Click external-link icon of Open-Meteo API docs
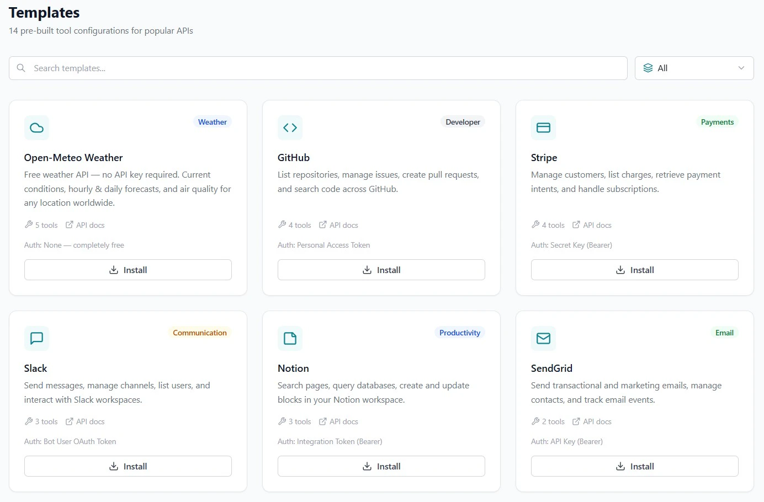Screen dimensions: 764x502 [70, 225]
